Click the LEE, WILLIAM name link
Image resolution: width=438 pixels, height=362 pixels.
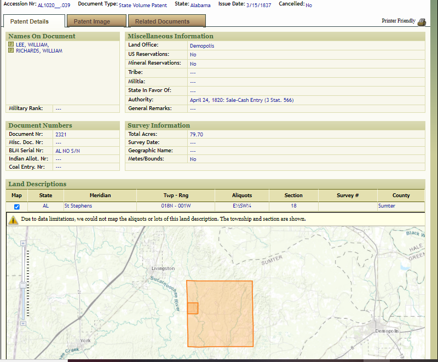(32, 44)
